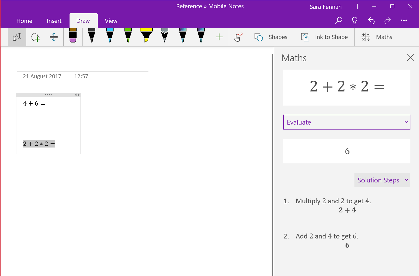Expand the Solution Steps dropdown
This screenshot has height=276, width=419.
tap(382, 180)
